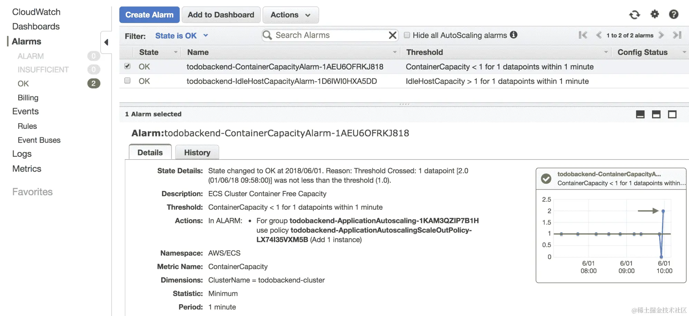Open Event Buses under Events
The width and height of the screenshot is (689, 316).
point(39,140)
